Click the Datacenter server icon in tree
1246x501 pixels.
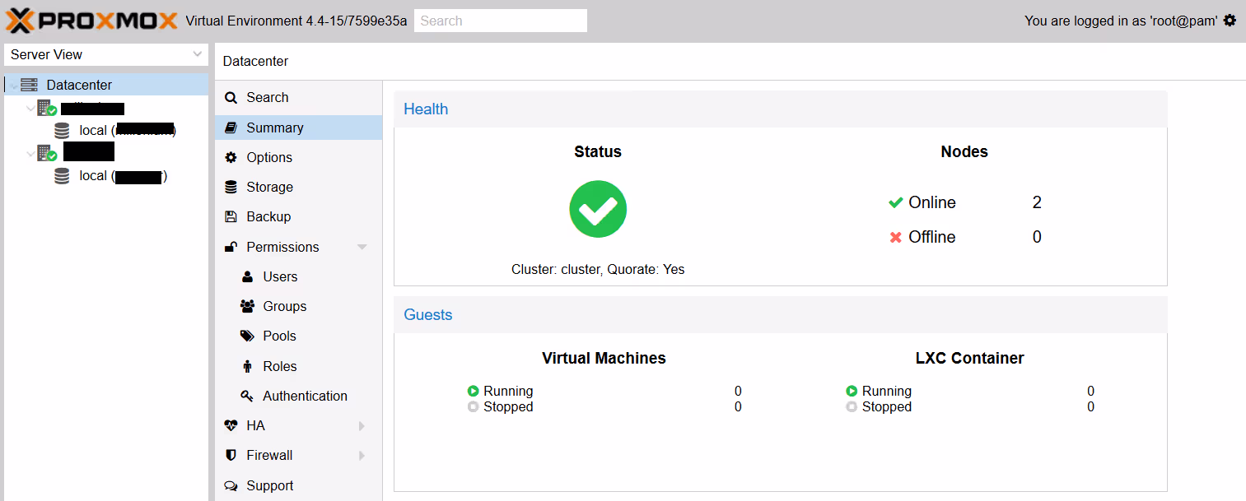click(30, 85)
